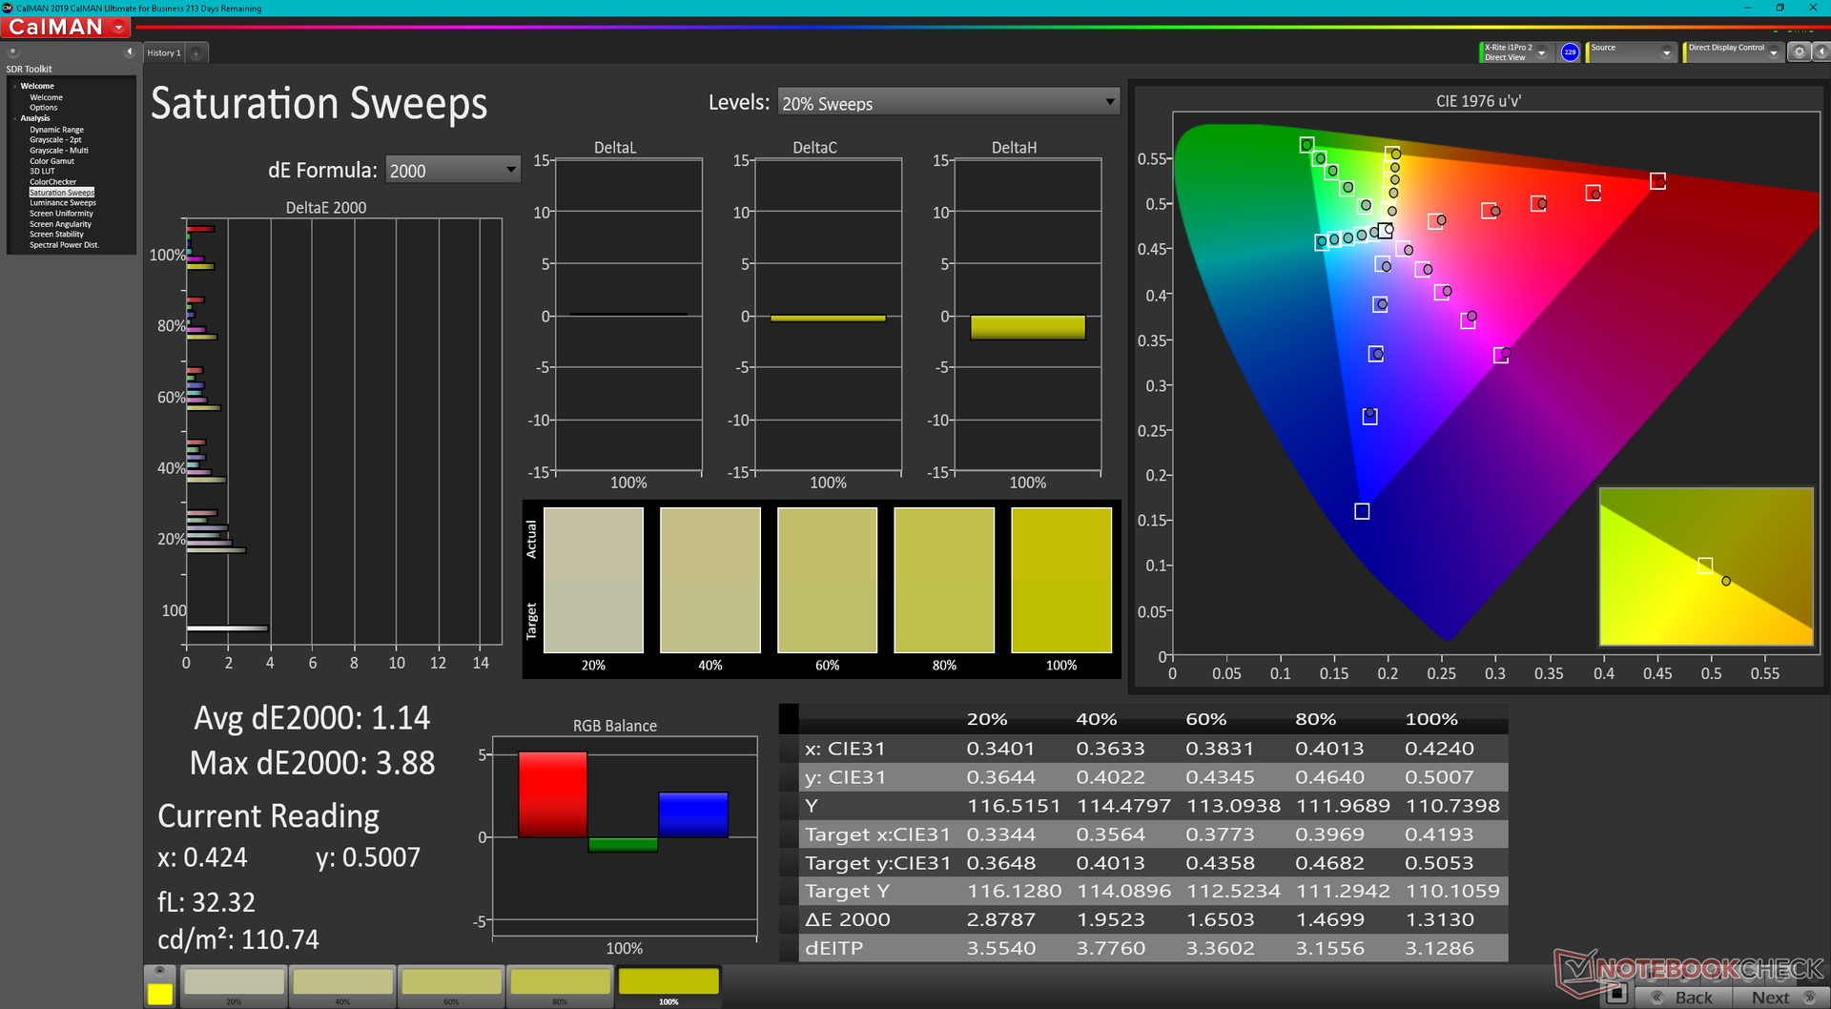
Task: Expand the Direct Display Control dropdown
Action: pyautogui.click(x=1733, y=52)
